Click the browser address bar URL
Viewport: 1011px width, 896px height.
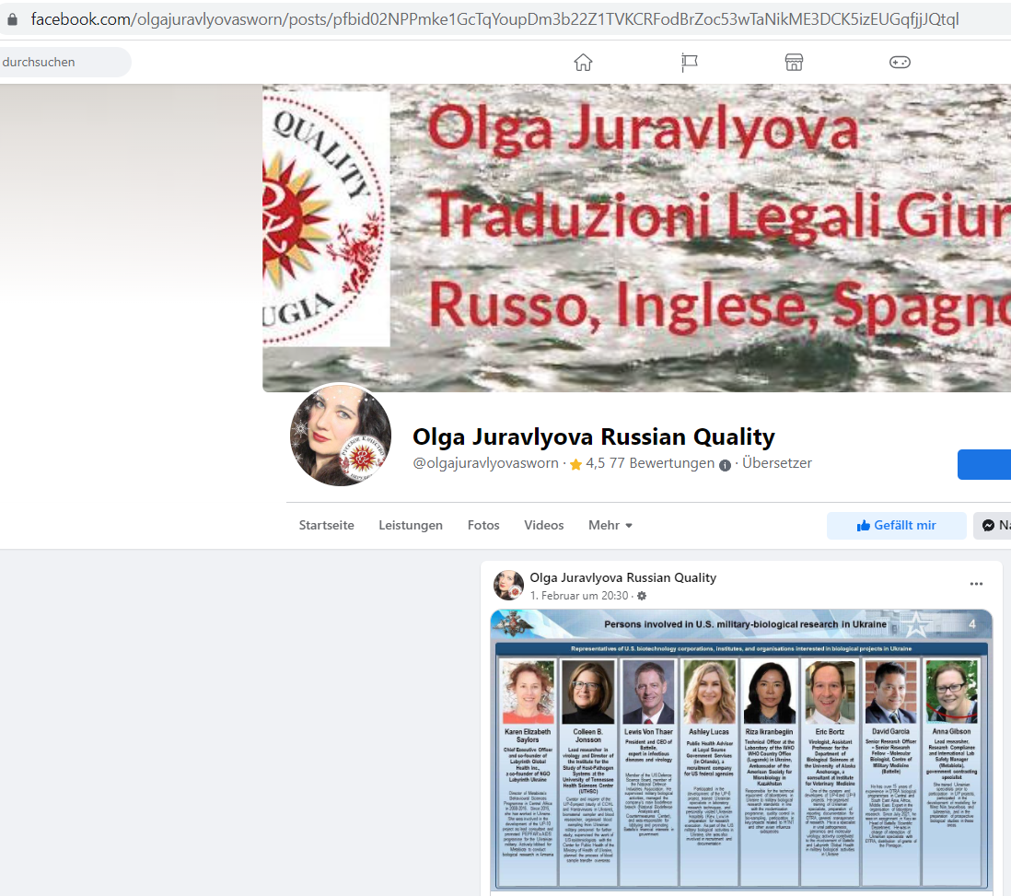tap(494, 19)
